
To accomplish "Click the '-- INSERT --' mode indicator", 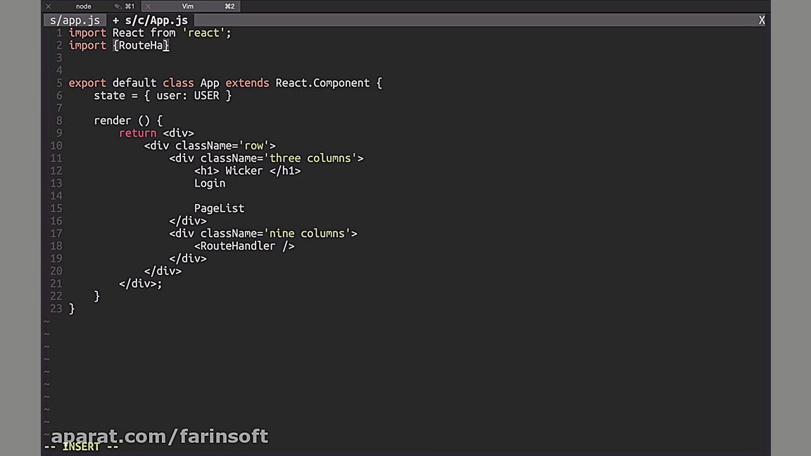I will pyautogui.click(x=81, y=447).
